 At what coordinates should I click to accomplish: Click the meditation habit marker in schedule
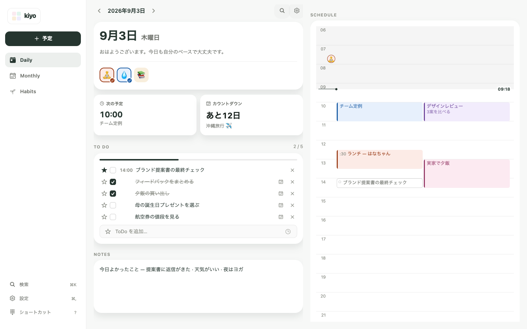[331, 59]
